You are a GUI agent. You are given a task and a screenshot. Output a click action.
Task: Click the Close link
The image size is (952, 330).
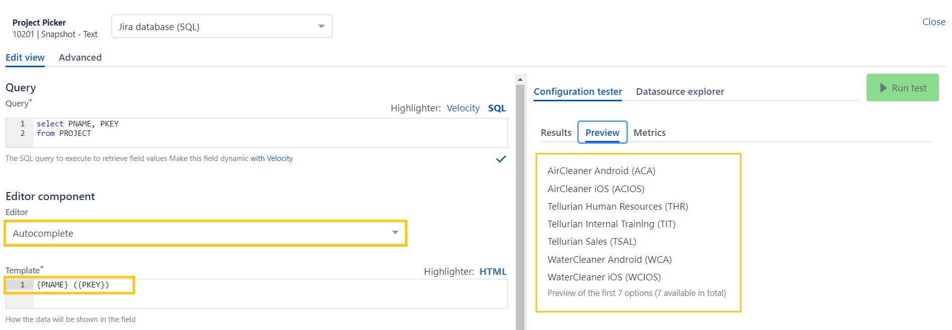(933, 22)
